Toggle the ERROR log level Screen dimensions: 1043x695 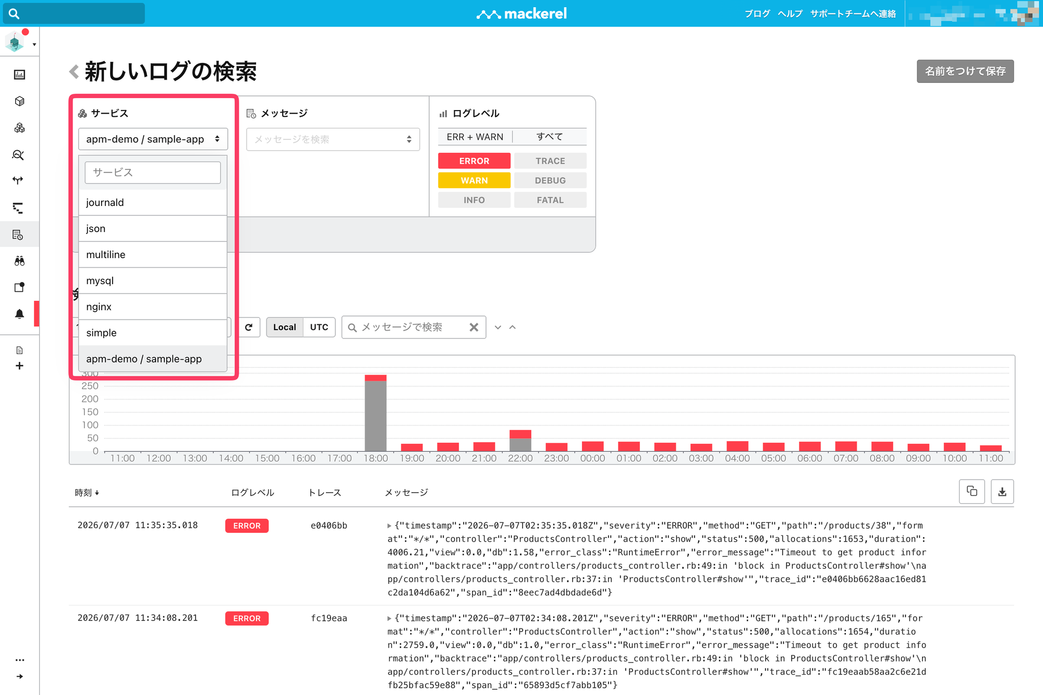(x=474, y=161)
